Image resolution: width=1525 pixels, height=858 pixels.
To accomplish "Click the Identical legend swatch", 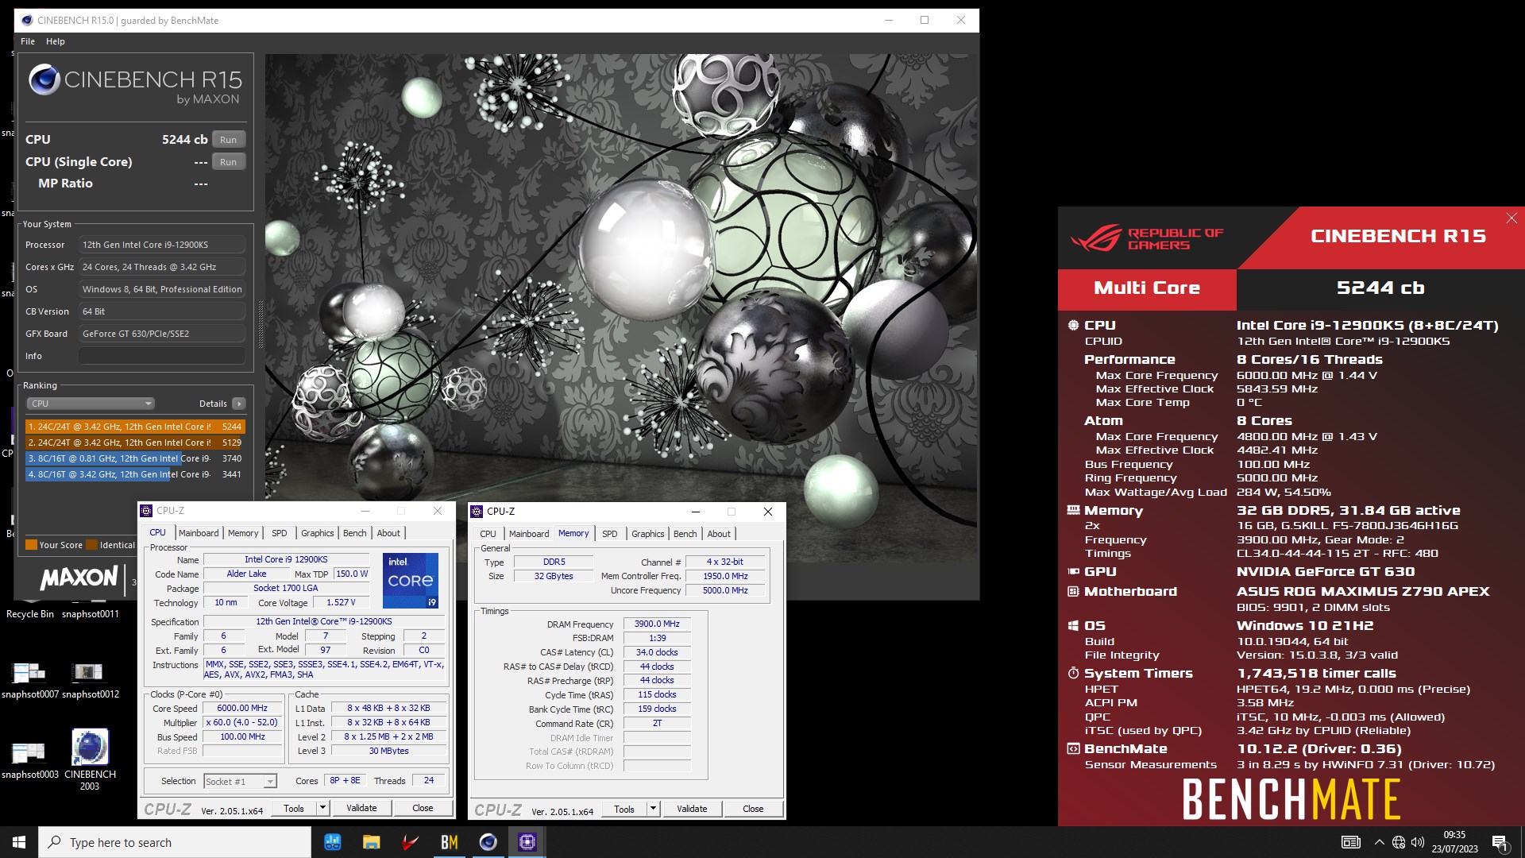I will pyautogui.click(x=92, y=545).
